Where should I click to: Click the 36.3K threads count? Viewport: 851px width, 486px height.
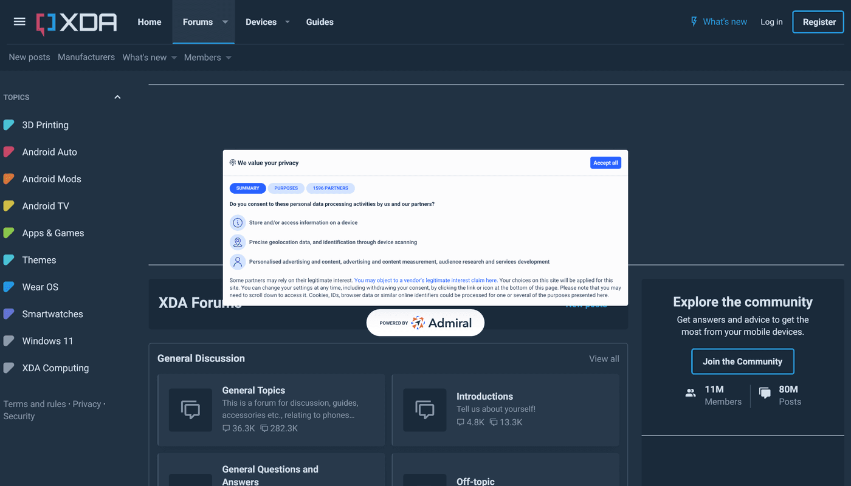point(239,428)
